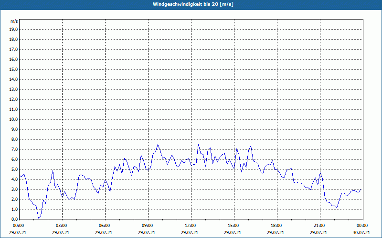Screen dimensions: 382x238
Task: Select the 06:00 time label
Action: [x=105, y=226]
